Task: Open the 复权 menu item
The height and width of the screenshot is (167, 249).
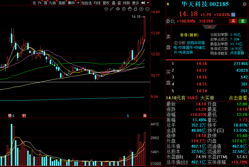Action: pyautogui.click(x=106, y=3)
